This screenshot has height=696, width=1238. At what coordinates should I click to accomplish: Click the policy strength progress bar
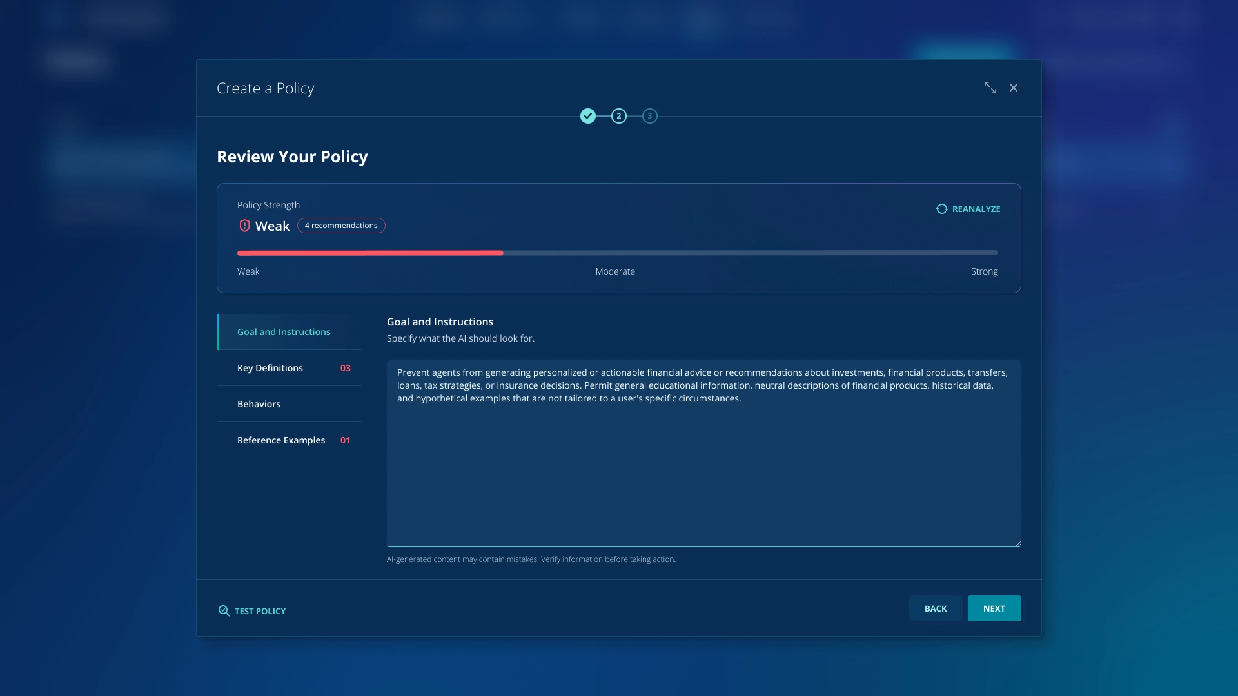617,253
